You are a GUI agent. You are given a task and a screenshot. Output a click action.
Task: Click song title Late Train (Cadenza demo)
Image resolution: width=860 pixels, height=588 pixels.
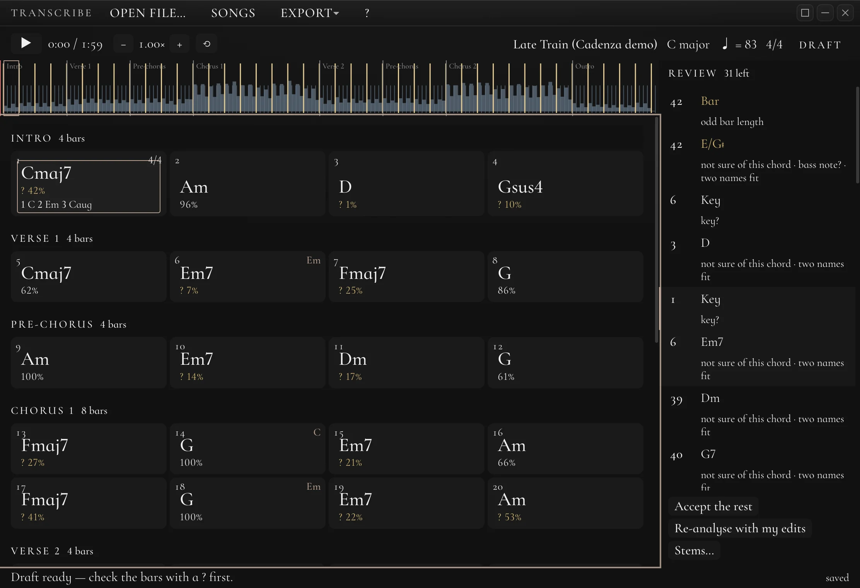[x=585, y=44]
